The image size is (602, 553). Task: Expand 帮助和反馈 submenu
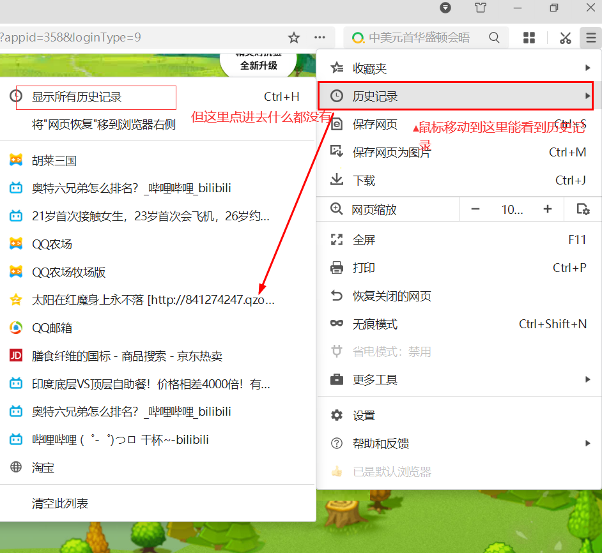pos(459,443)
